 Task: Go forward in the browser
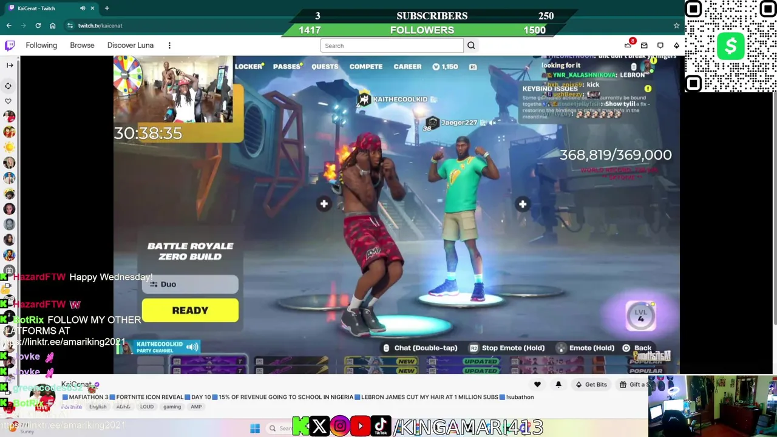click(x=23, y=25)
